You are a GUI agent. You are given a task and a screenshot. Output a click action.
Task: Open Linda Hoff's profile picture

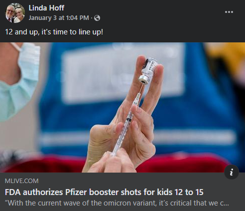click(15, 13)
